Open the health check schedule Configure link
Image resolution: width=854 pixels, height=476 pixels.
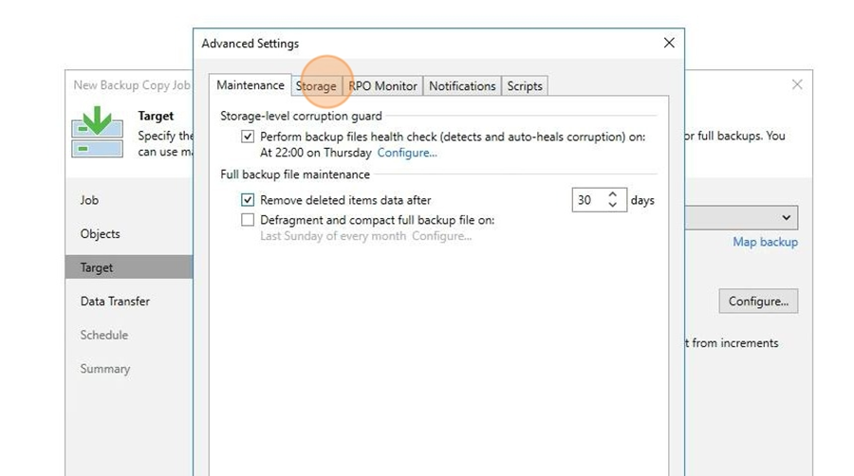coord(407,153)
